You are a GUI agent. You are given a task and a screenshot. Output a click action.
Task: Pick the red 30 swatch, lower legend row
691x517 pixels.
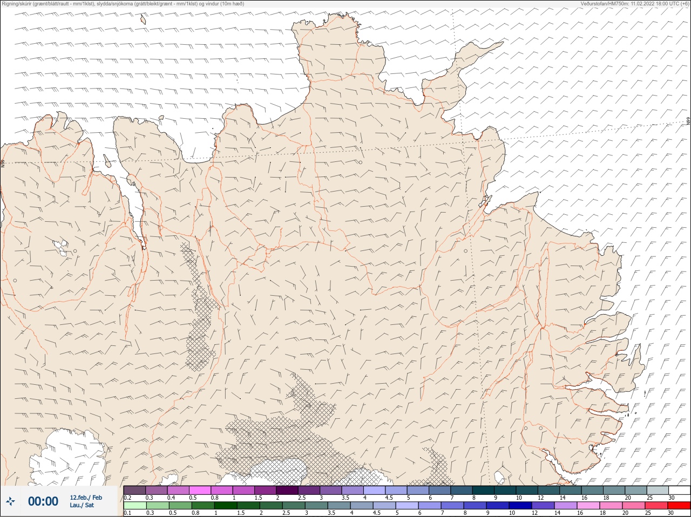pyautogui.click(x=679, y=506)
